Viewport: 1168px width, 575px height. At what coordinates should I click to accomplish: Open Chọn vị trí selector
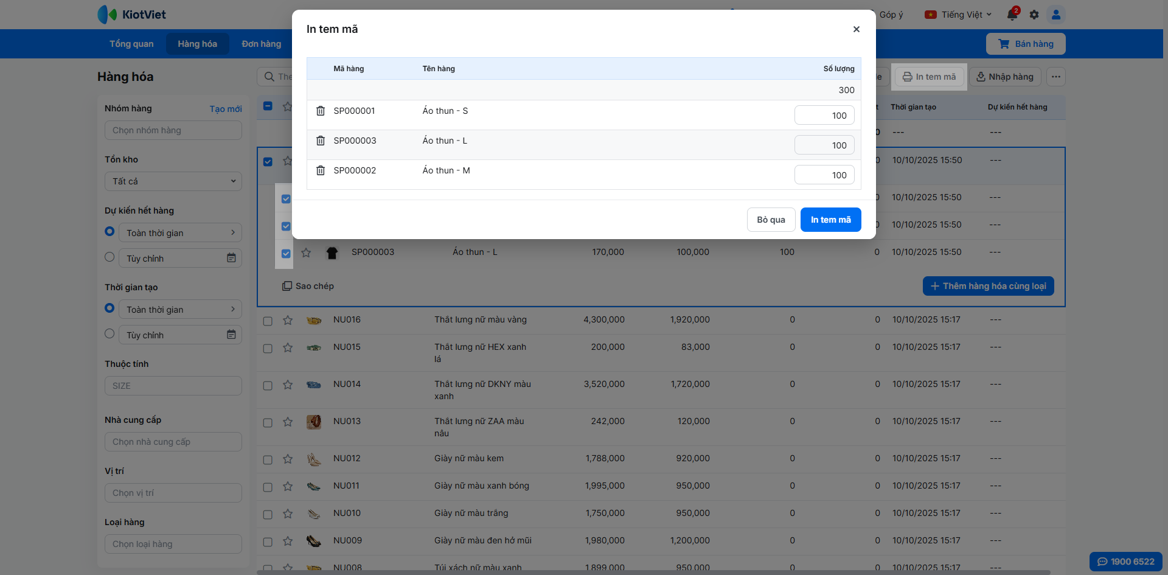(173, 493)
